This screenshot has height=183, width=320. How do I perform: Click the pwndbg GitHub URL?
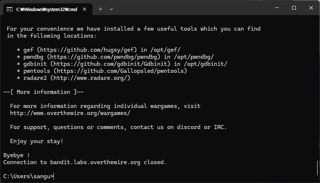[104, 57]
